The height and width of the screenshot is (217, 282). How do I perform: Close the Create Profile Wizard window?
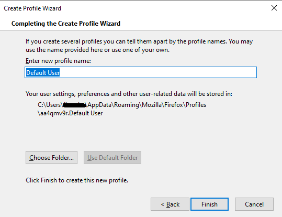pos(274,8)
